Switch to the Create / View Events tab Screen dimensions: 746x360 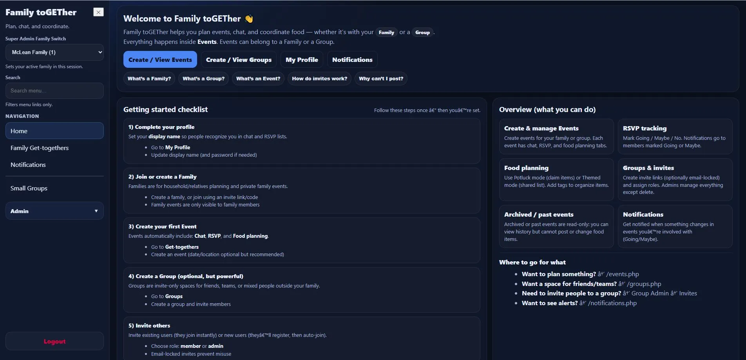pyautogui.click(x=160, y=60)
